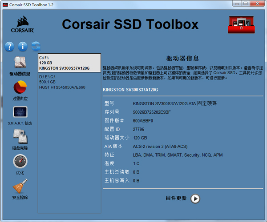The image size is (267, 222).
Task: Open the 过量供应 overprovisioning tool
Action: (x=20, y=88)
